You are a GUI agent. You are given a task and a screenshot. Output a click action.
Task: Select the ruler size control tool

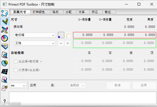[x=5, y=22]
